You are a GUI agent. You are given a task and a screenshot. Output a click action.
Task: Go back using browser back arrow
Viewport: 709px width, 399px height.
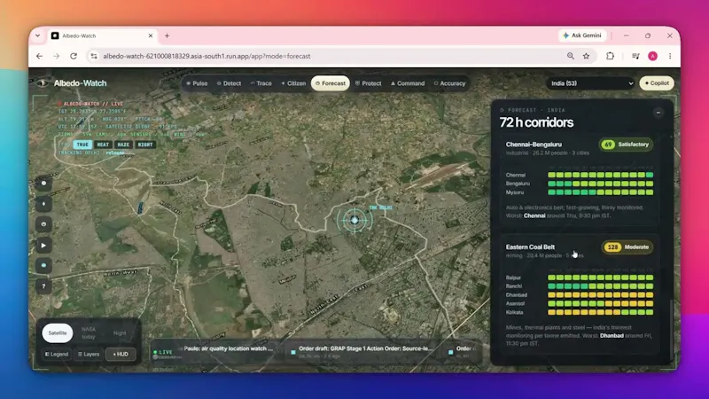point(39,56)
